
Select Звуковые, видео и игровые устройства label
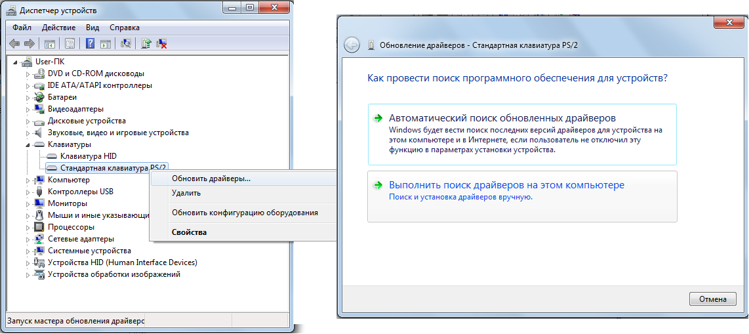coord(118,133)
